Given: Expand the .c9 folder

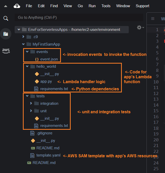Looking at the screenshot, I should [x=23, y=37].
